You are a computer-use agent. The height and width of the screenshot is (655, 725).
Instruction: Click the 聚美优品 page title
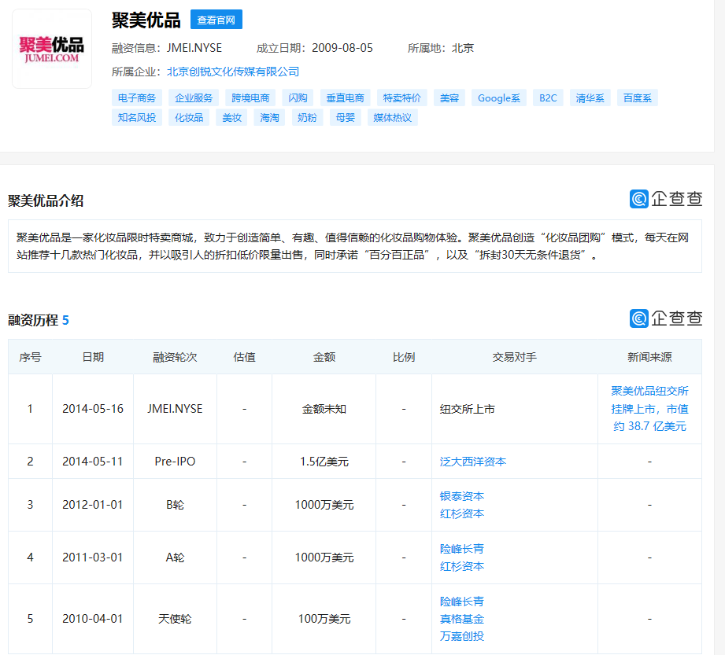[x=146, y=20]
